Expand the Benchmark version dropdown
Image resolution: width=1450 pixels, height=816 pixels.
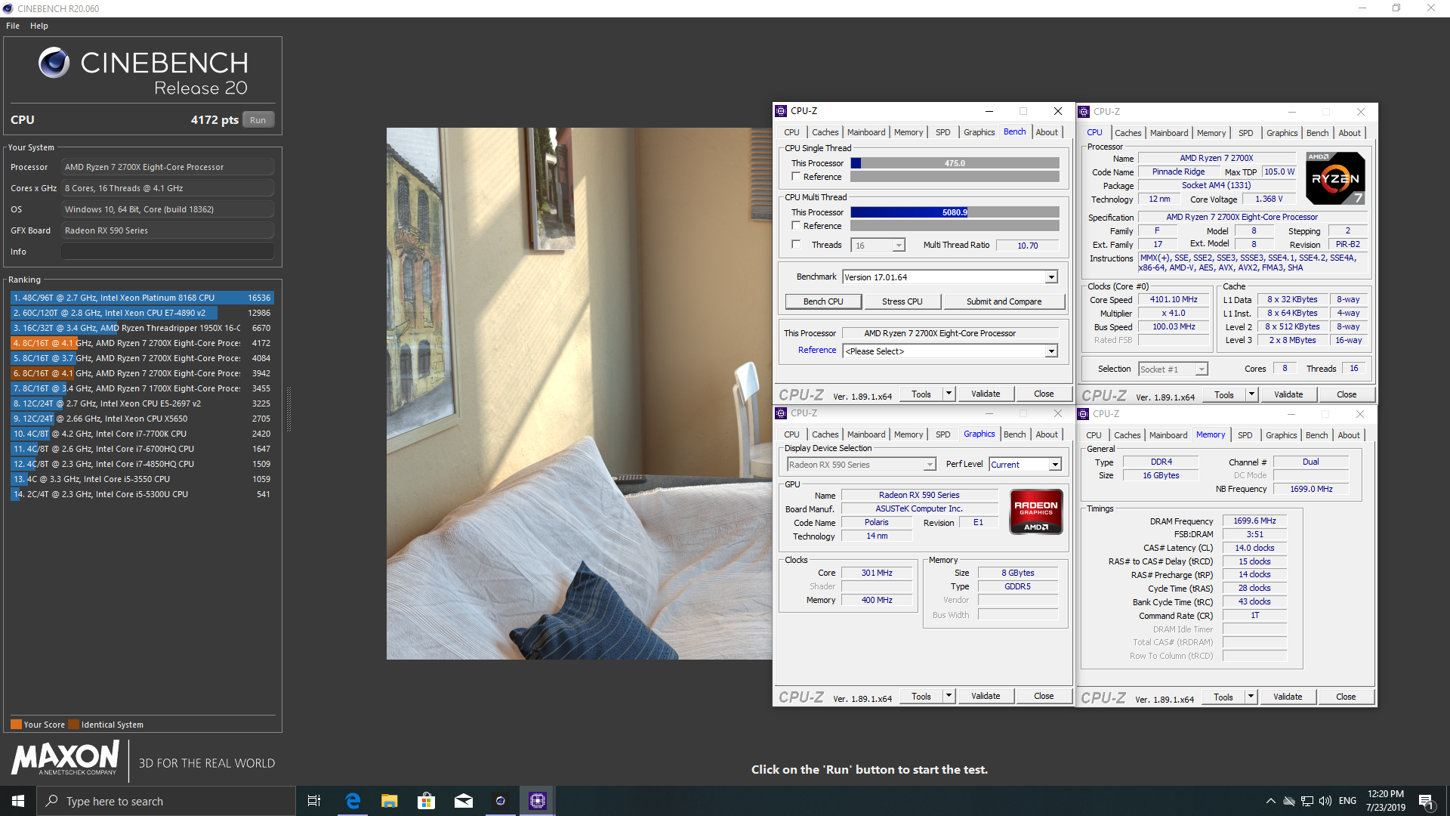(1051, 277)
